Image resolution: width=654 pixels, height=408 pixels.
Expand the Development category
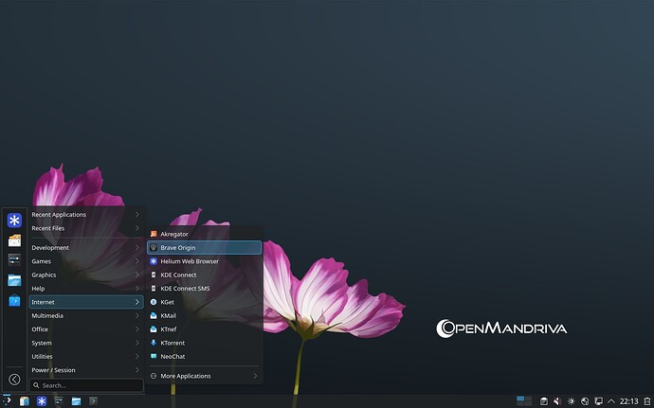click(x=86, y=248)
